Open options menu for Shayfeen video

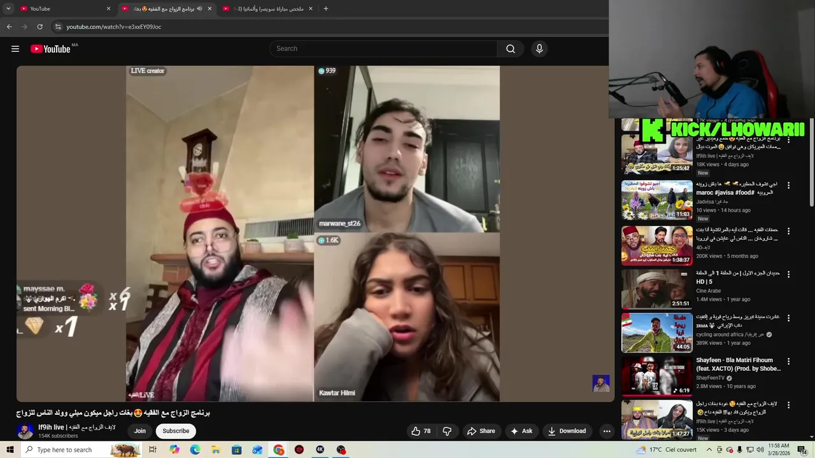coord(788,361)
